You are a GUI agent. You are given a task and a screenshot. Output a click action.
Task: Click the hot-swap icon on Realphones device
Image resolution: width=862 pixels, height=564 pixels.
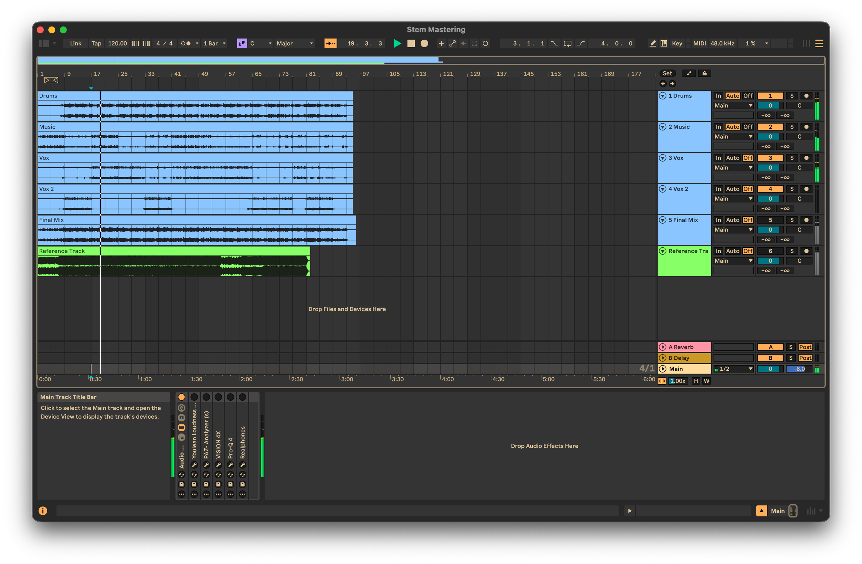(243, 475)
